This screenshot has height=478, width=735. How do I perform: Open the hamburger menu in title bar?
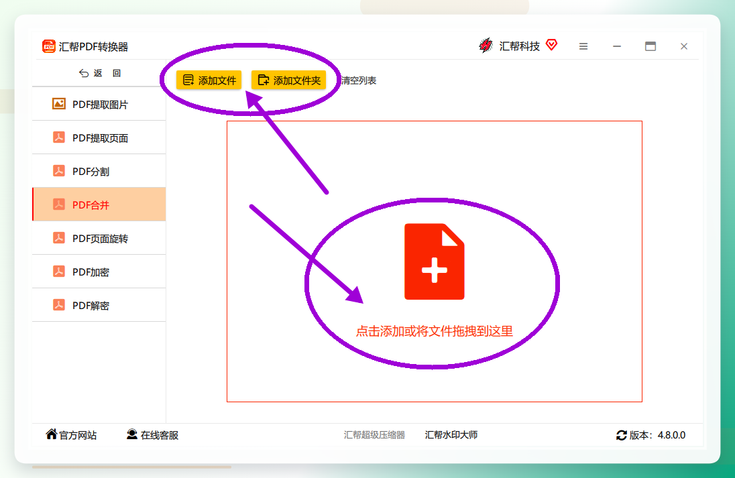point(583,46)
